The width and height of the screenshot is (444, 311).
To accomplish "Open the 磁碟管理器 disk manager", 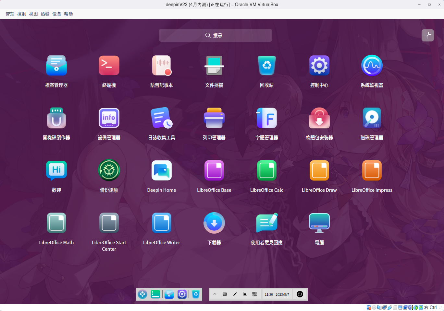I will (x=372, y=118).
